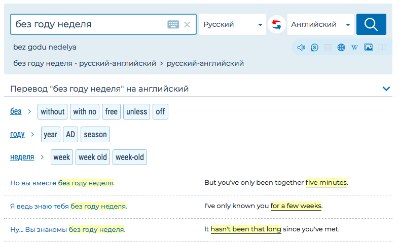
Task: Click the heading 'Перевод "без году неделя" на английский'
Action: coord(99,89)
